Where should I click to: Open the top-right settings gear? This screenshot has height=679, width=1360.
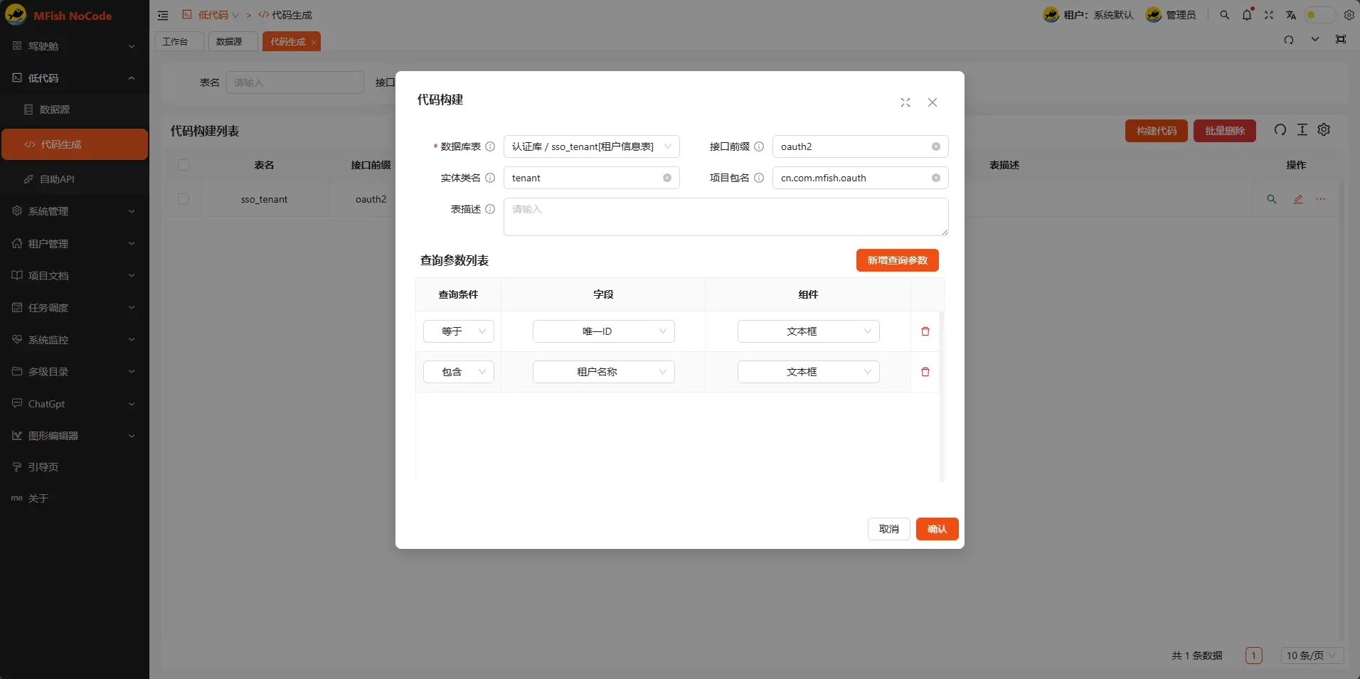tap(1349, 15)
